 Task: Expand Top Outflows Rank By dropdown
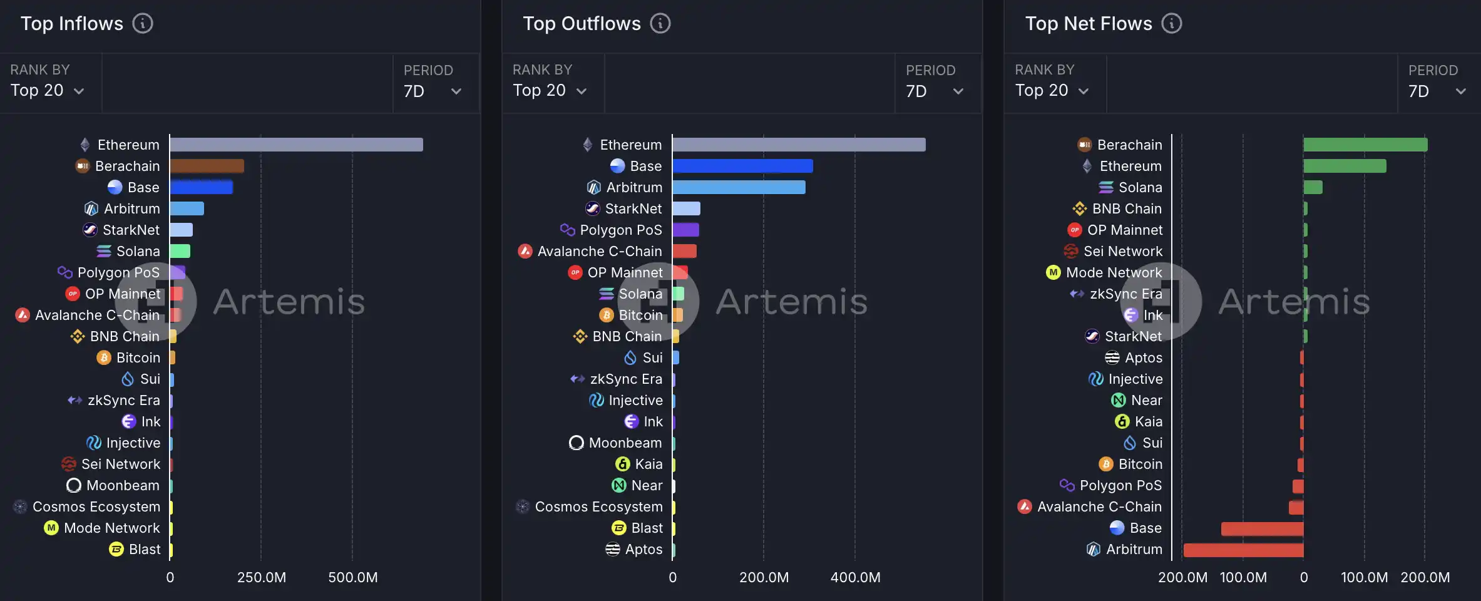point(550,91)
